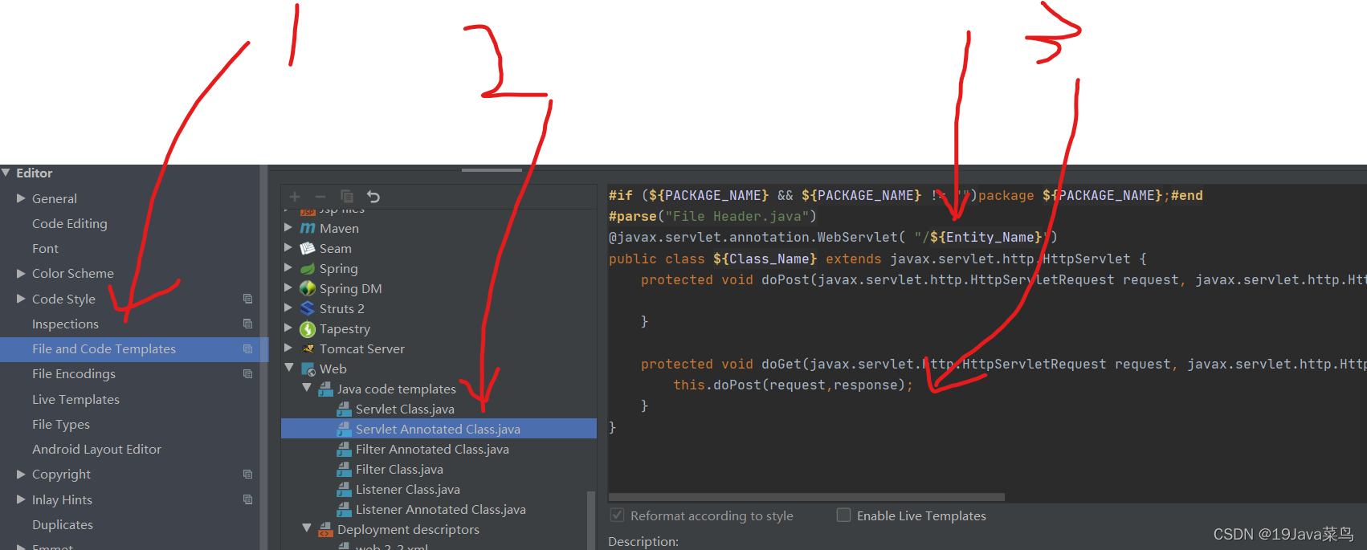Click project-level icon beside Copyright
This screenshot has width=1367, height=550.
point(248,475)
